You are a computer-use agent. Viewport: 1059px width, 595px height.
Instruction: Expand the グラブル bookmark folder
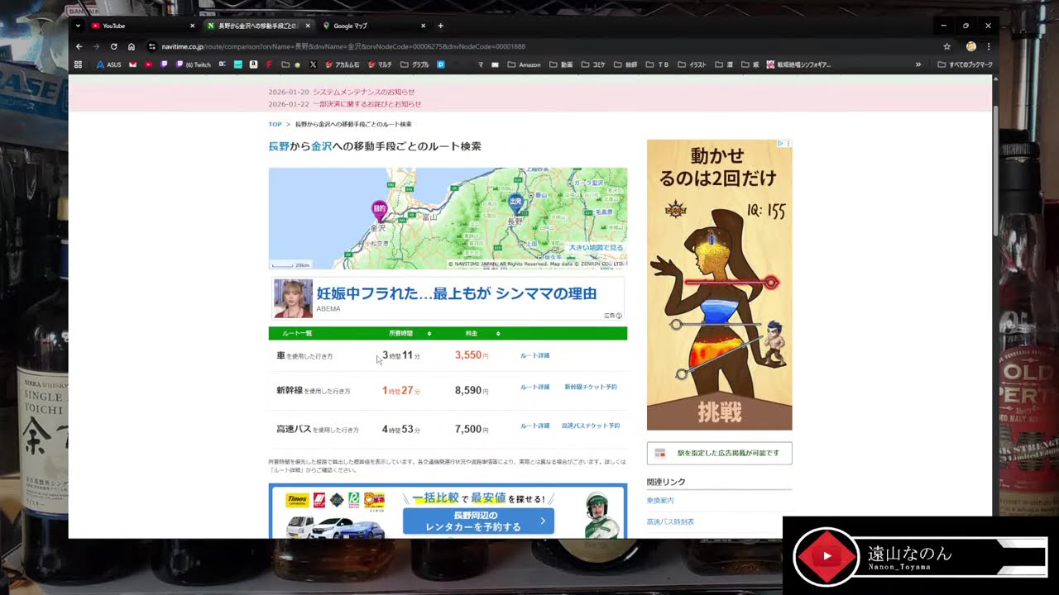tap(414, 64)
